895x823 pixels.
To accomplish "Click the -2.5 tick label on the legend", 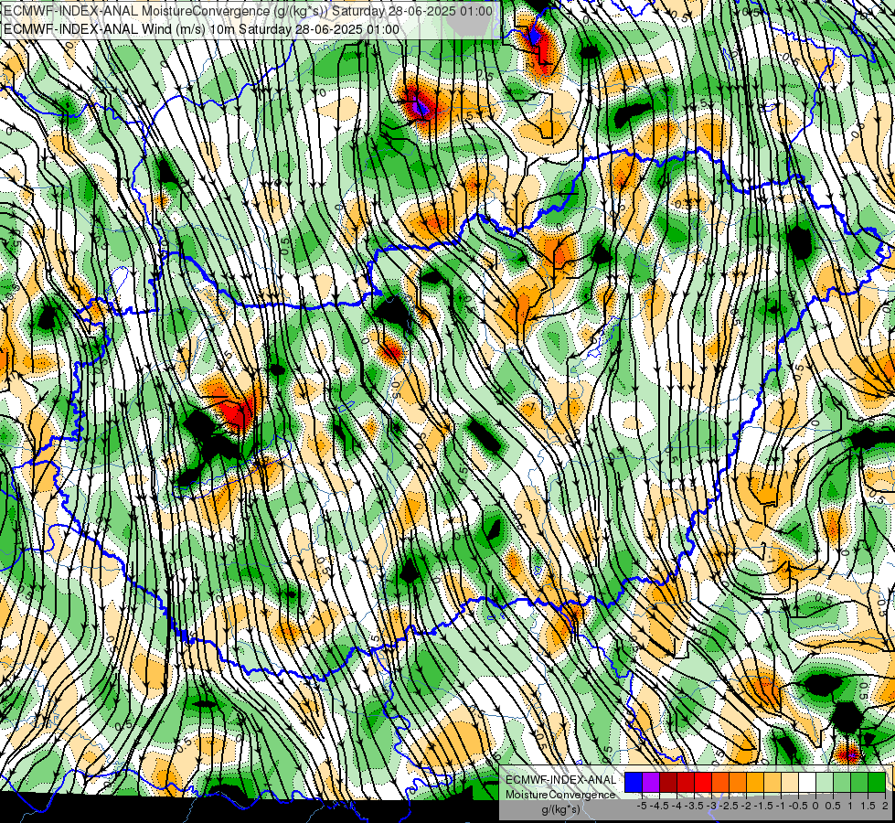I will pyautogui.click(x=728, y=806).
